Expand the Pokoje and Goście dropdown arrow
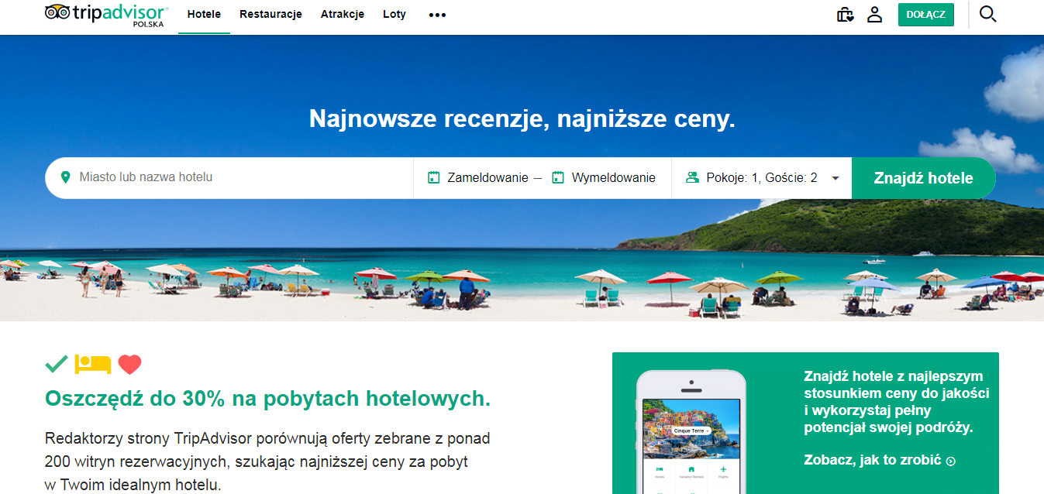The height and width of the screenshot is (494, 1044). point(836,178)
